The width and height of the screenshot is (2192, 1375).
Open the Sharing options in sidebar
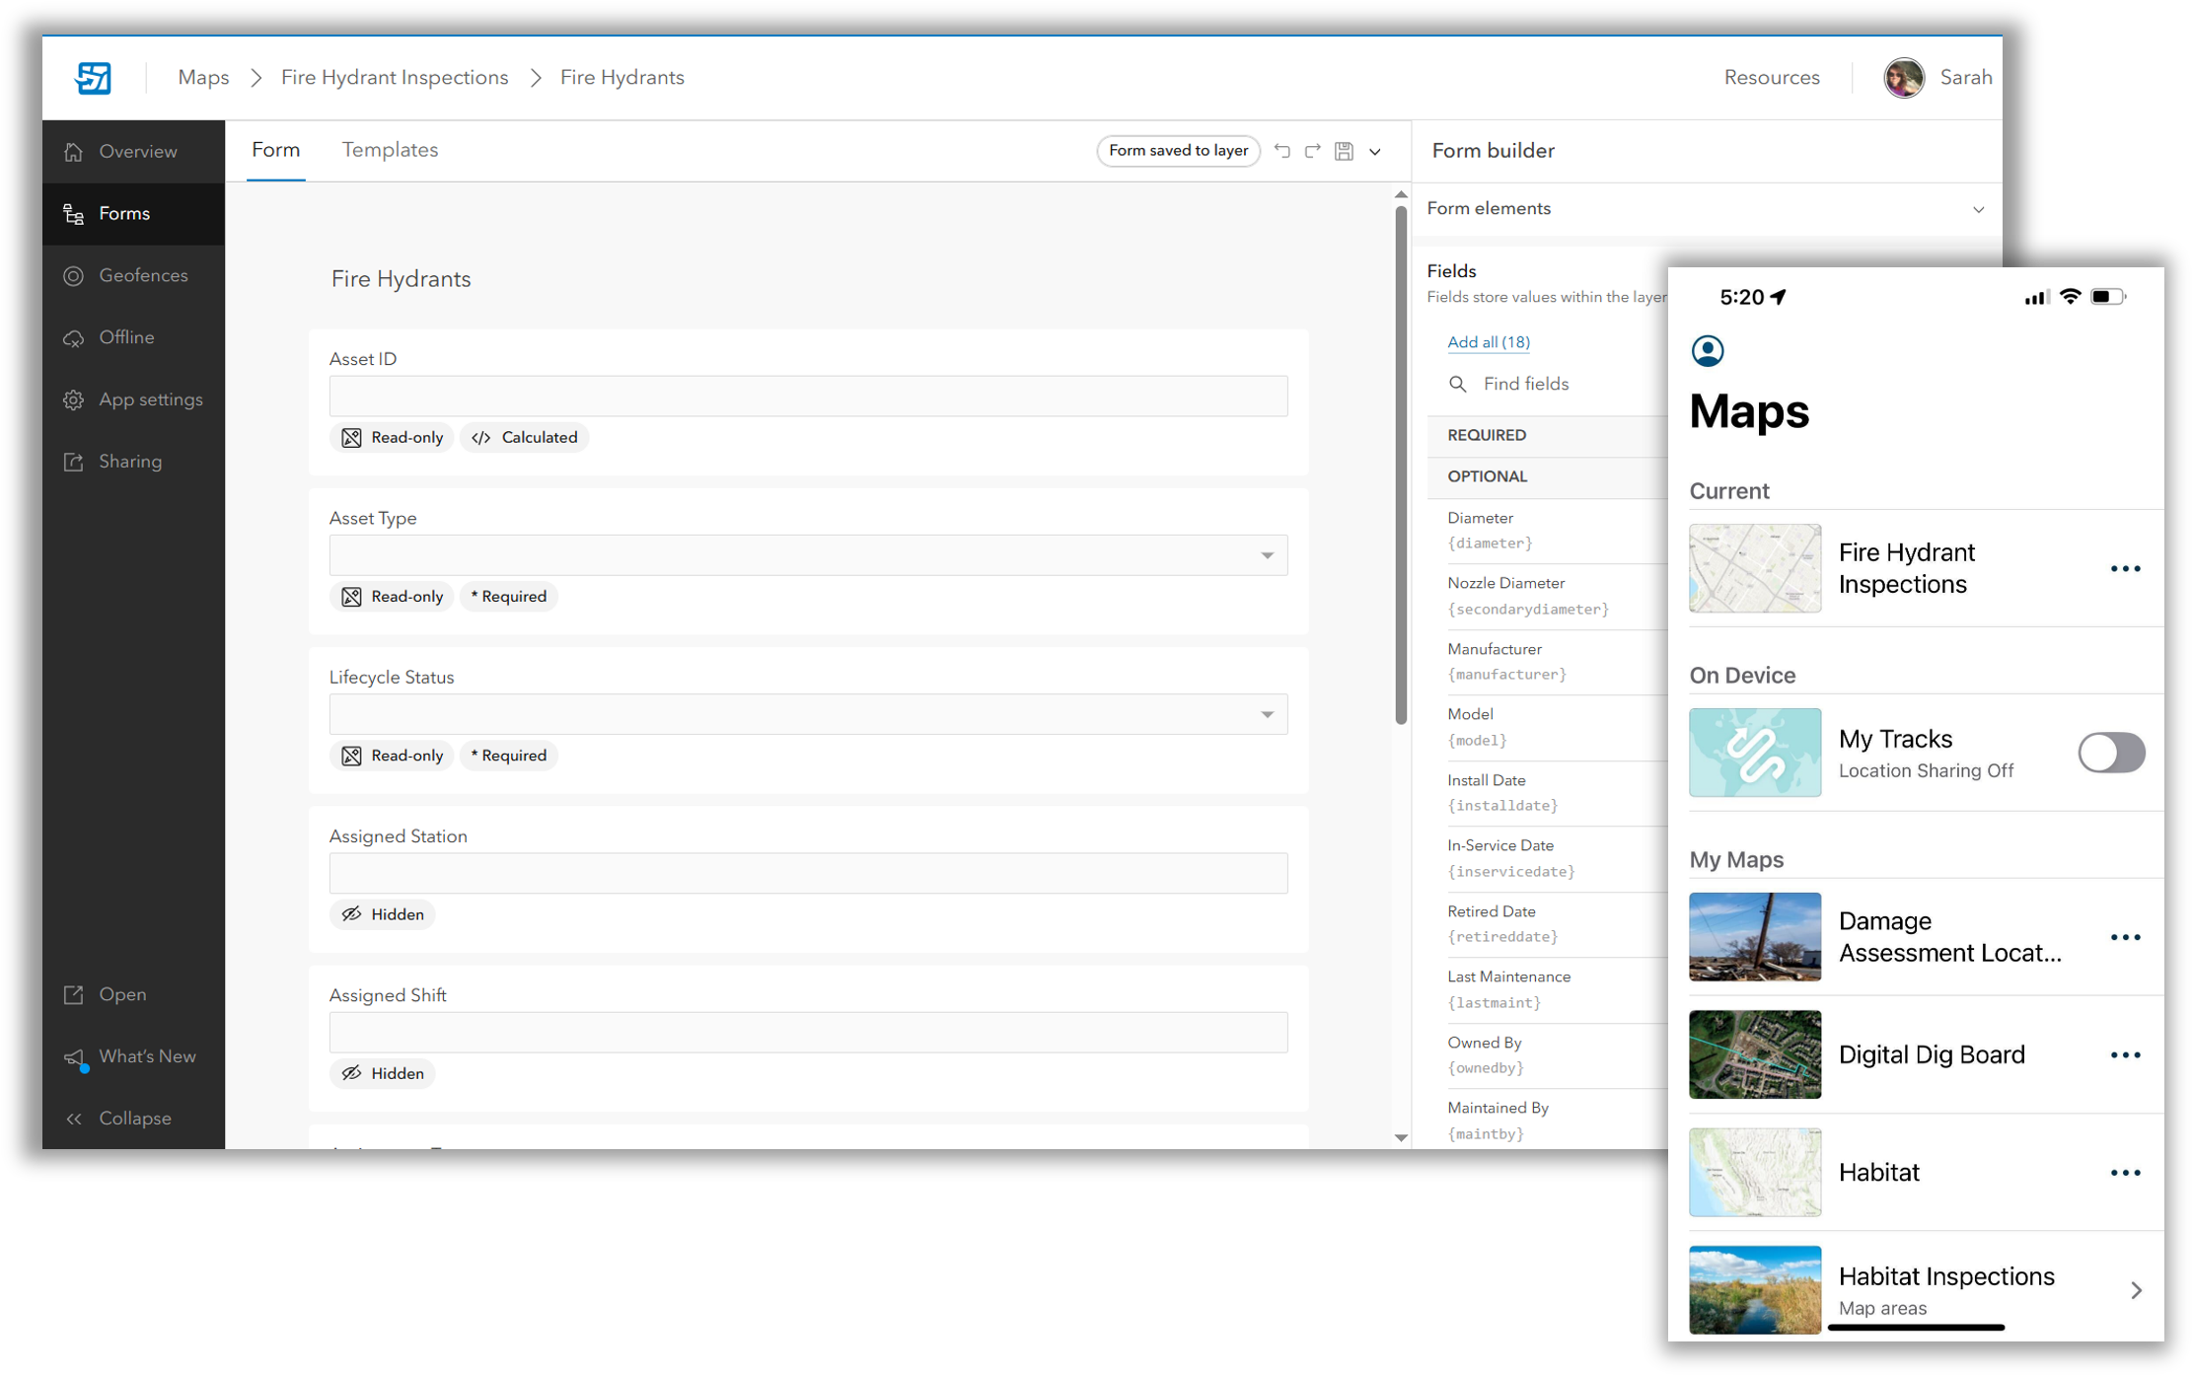coord(130,461)
